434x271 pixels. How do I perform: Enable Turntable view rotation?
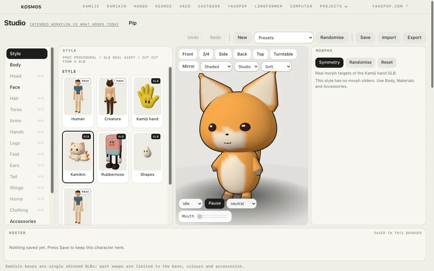click(283, 54)
